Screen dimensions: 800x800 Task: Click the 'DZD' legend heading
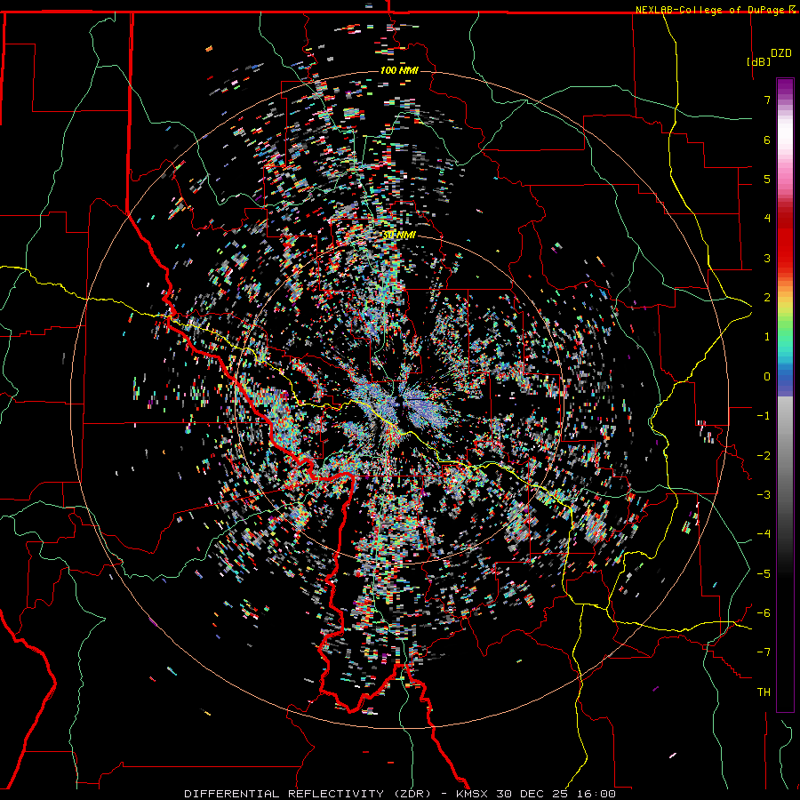click(x=780, y=53)
